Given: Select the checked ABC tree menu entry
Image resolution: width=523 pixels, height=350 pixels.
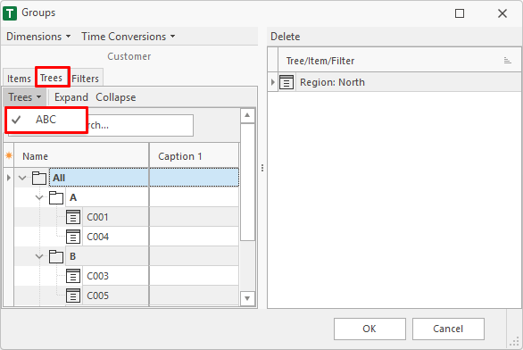Looking at the screenshot, I should point(46,120).
